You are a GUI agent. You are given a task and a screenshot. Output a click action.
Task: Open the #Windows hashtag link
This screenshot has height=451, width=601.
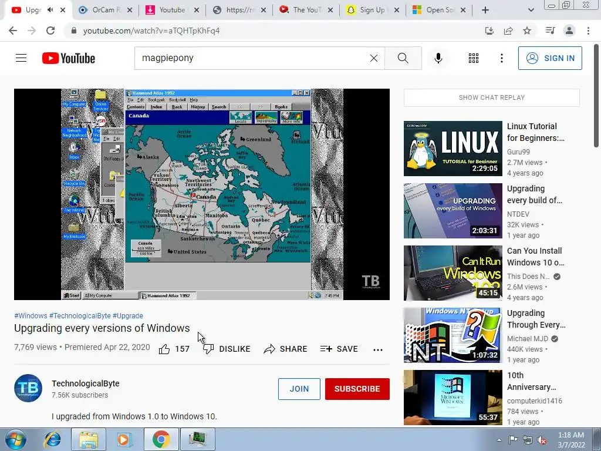pyautogui.click(x=31, y=315)
